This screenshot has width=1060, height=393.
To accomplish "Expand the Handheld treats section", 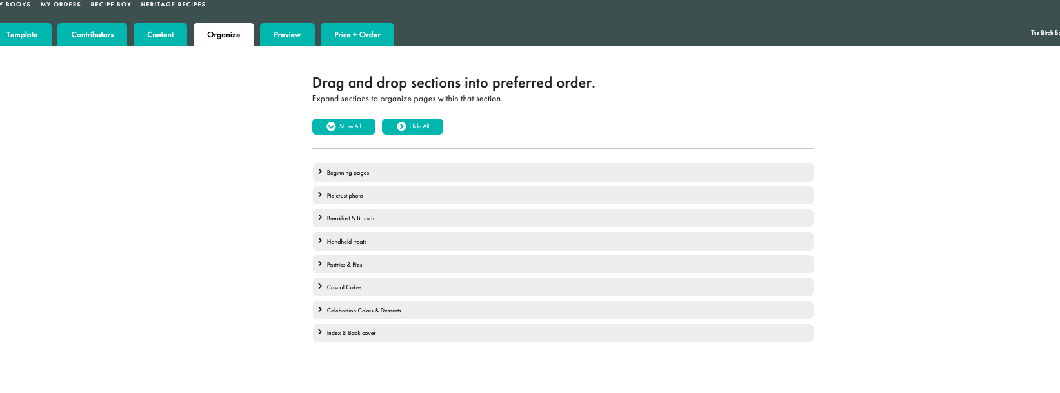I will pyautogui.click(x=320, y=241).
